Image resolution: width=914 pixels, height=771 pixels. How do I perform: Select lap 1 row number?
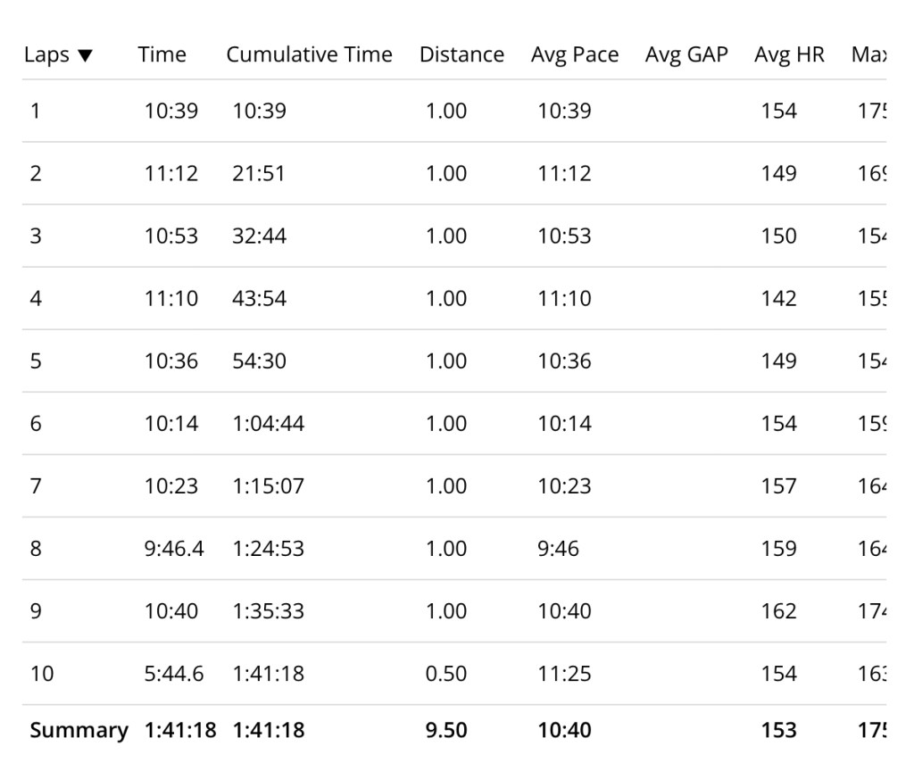coord(35,111)
